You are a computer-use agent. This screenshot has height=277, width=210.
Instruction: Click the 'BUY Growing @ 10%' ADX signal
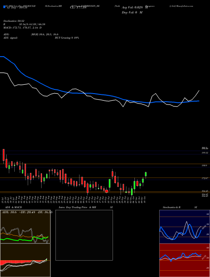[x=67, y=38]
